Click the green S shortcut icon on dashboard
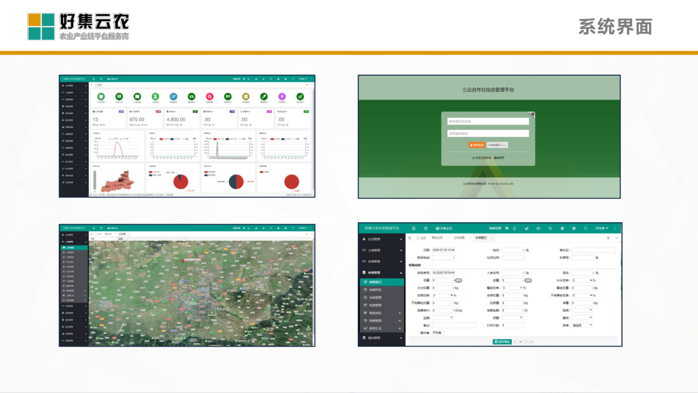698x393 pixels. (x=155, y=97)
